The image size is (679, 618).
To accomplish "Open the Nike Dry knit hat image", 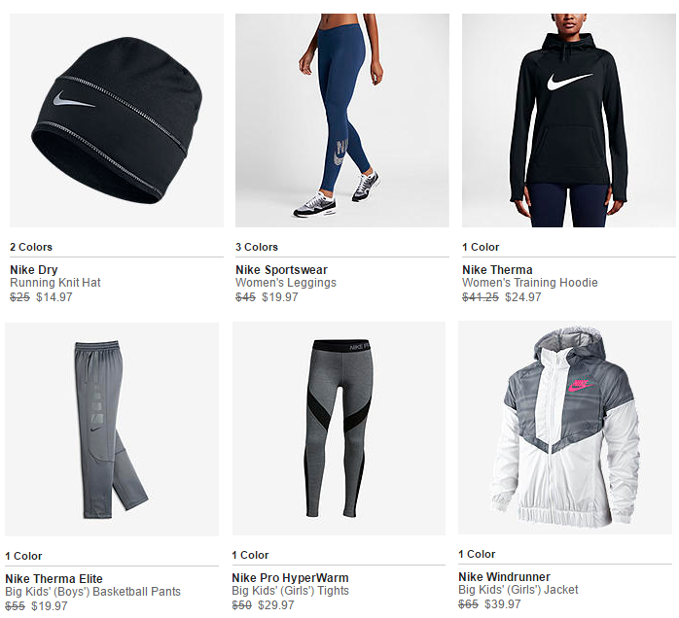I will point(117,120).
